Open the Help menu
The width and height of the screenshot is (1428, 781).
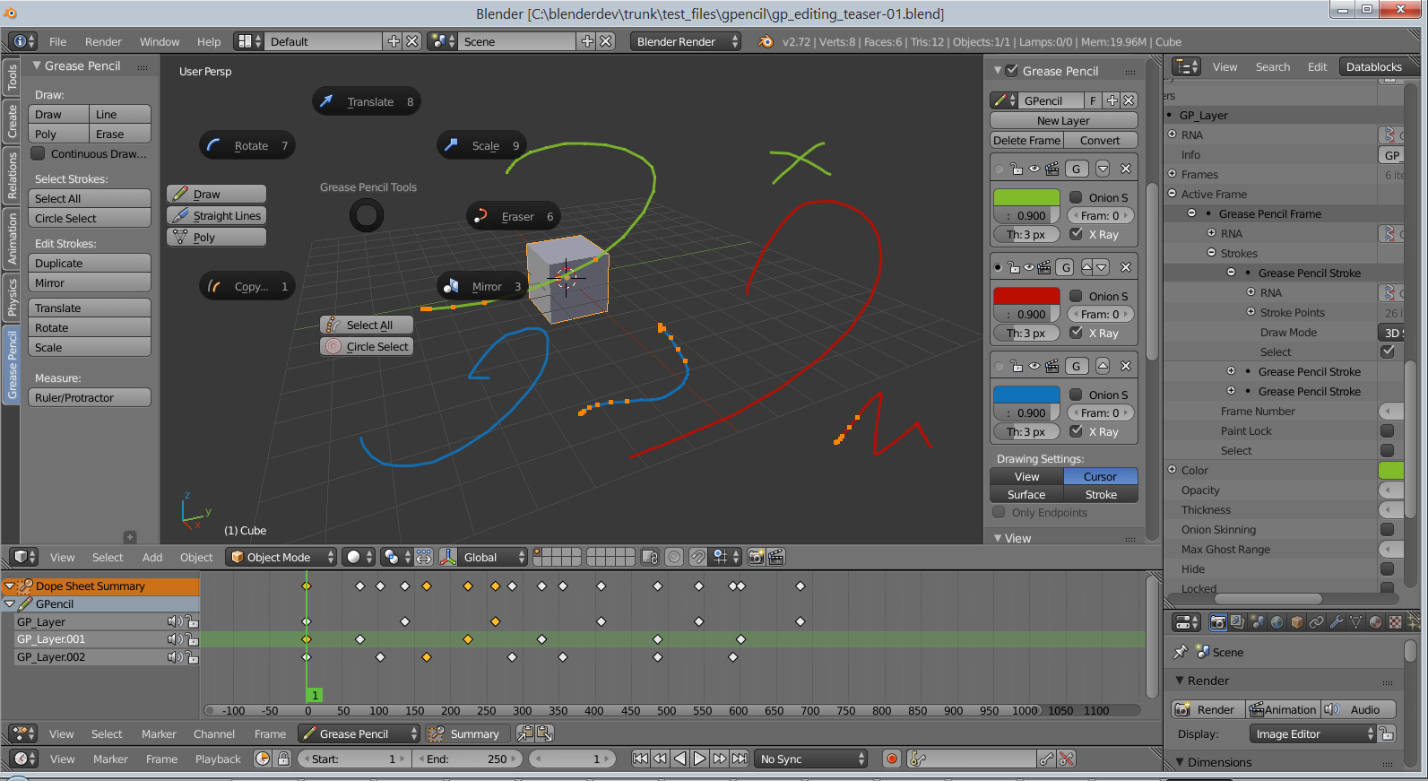[209, 41]
